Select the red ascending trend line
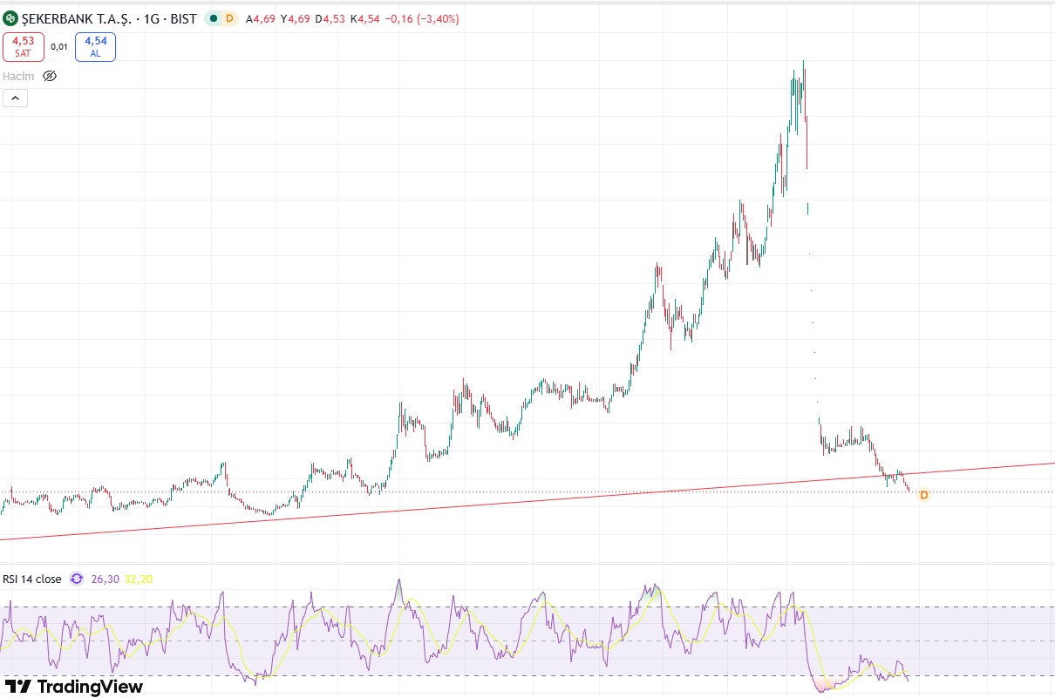This screenshot has height=698, width=1055. (x=527, y=501)
